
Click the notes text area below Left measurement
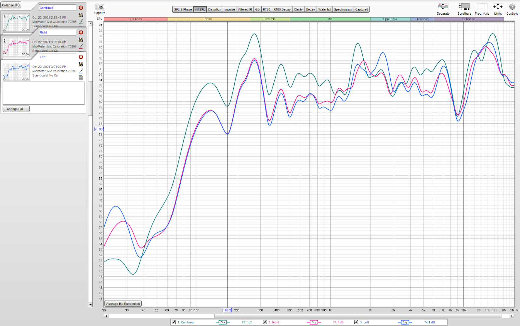click(44, 93)
